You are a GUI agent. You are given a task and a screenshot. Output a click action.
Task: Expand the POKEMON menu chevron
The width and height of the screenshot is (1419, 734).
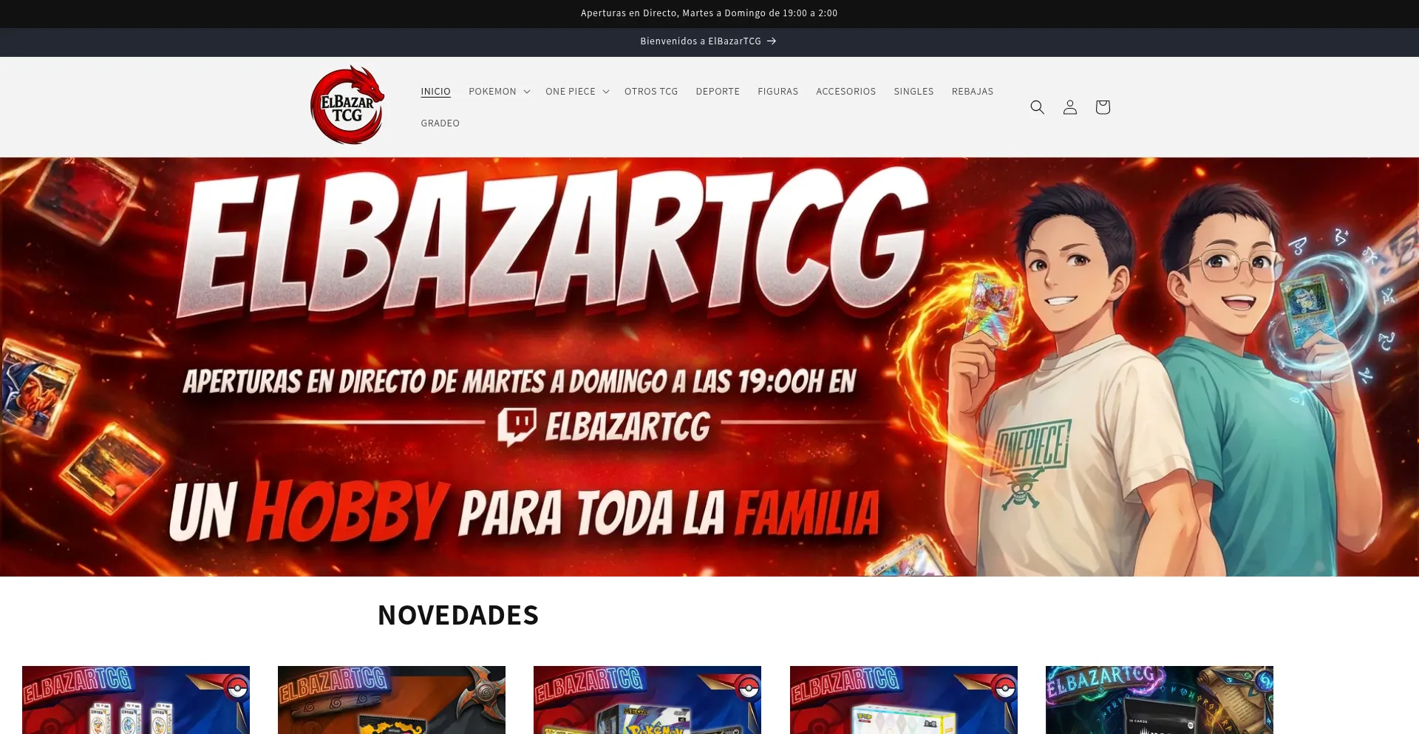[527, 92]
